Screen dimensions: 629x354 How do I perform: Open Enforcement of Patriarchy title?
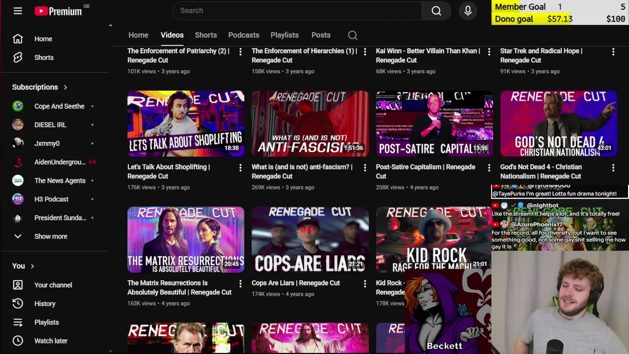click(x=178, y=56)
